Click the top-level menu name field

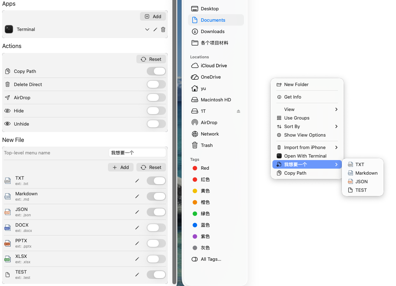point(137,153)
